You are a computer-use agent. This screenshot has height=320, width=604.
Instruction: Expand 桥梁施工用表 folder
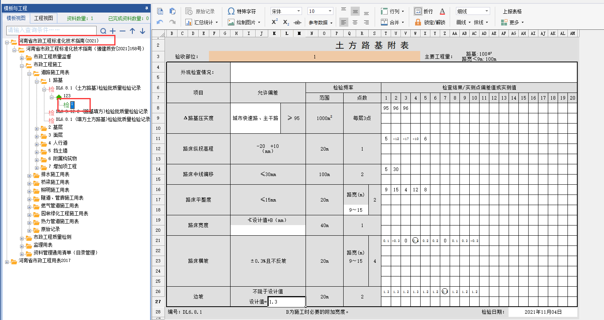(x=29, y=184)
